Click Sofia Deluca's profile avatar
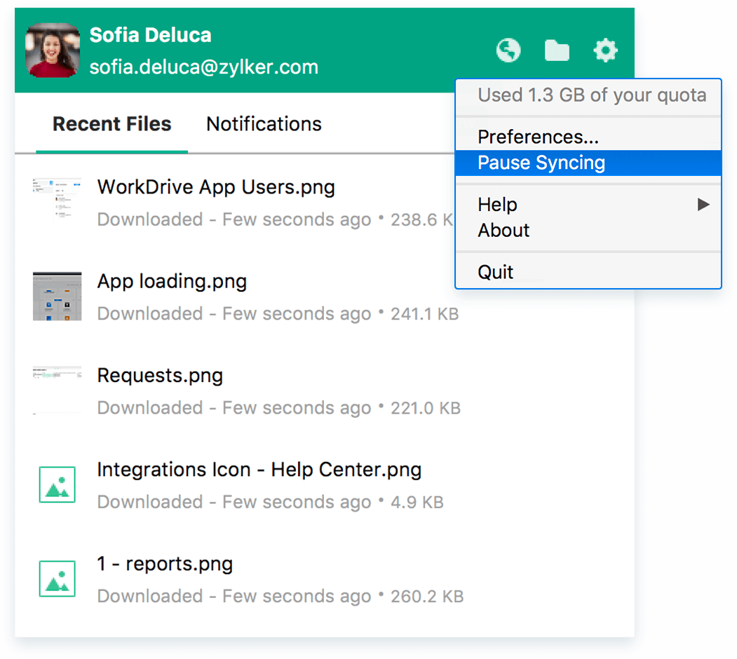Image resolution: width=737 pixels, height=659 pixels. [x=53, y=50]
